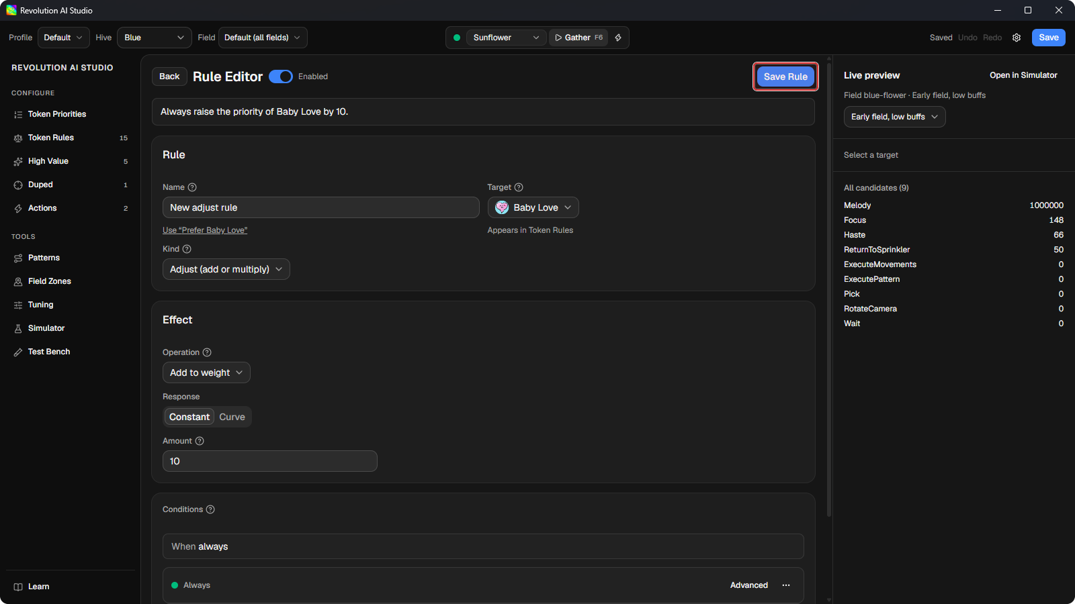Click the Focus candidate row
Screen dimensions: 1075x604
(x=953, y=220)
